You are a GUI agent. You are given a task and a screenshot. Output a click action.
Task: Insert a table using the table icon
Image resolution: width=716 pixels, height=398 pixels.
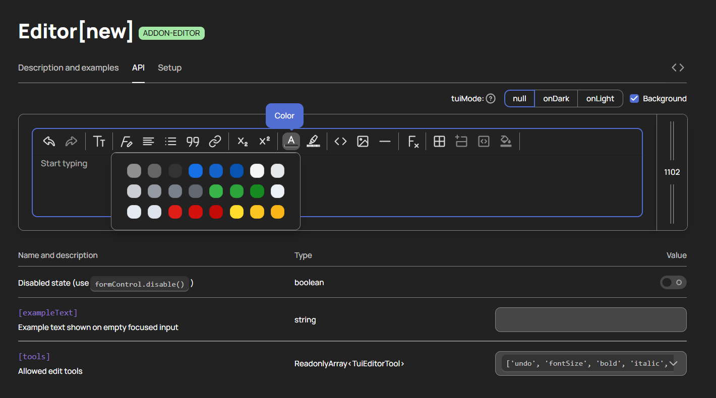439,142
